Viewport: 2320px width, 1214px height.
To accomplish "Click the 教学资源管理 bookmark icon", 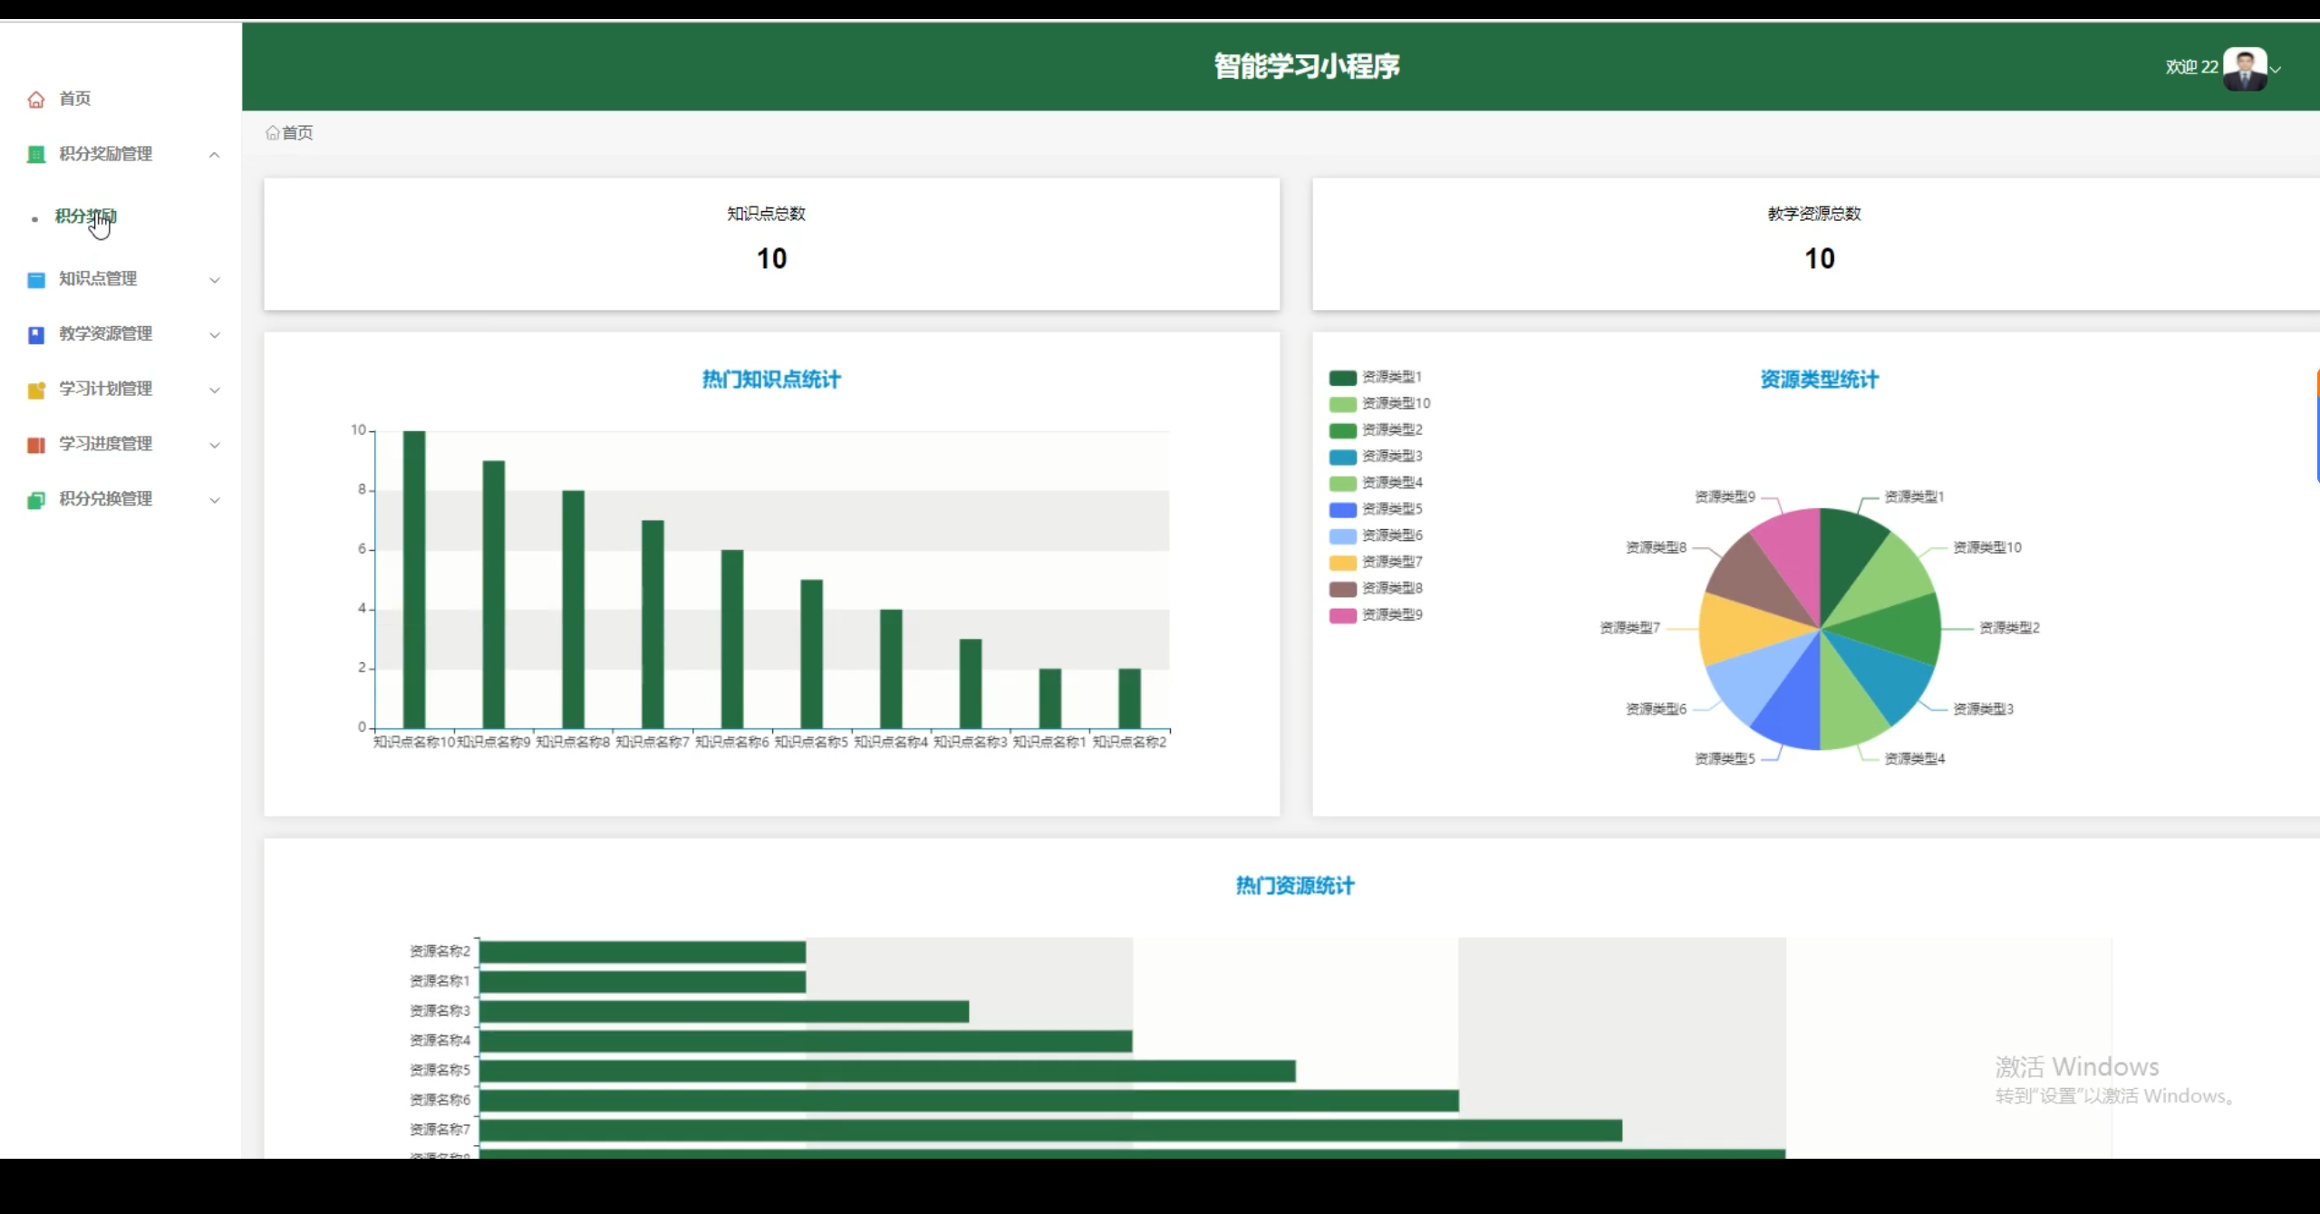I will pyautogui.click(x=36, y=335).
